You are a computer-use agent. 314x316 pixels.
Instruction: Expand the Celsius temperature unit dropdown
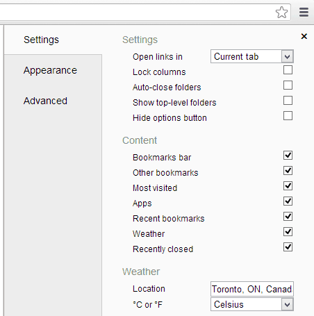[252, 304]
